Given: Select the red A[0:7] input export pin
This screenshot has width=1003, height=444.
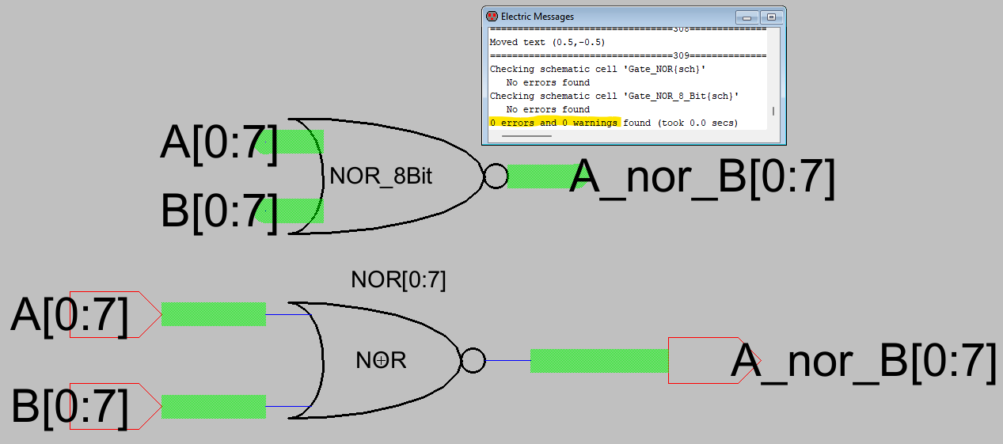Looking at the screenshot, I should 105,314.
